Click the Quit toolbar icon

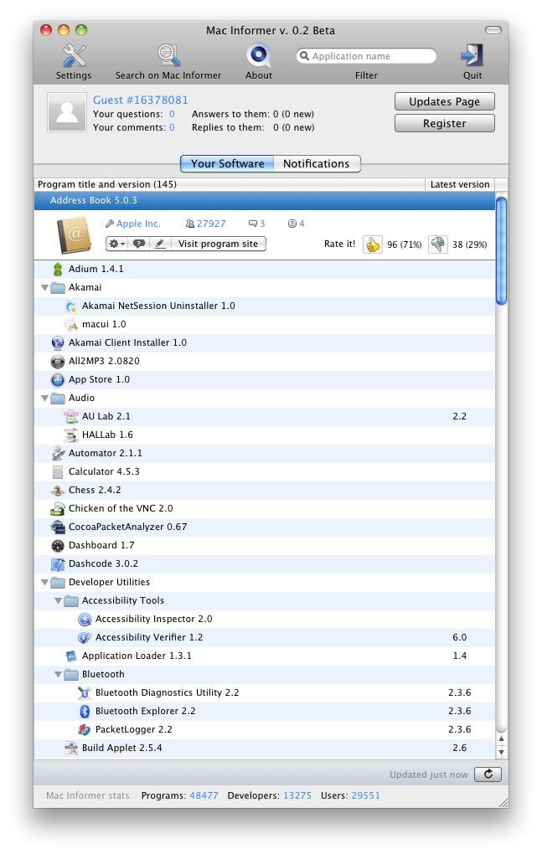(x=472, y=55)
